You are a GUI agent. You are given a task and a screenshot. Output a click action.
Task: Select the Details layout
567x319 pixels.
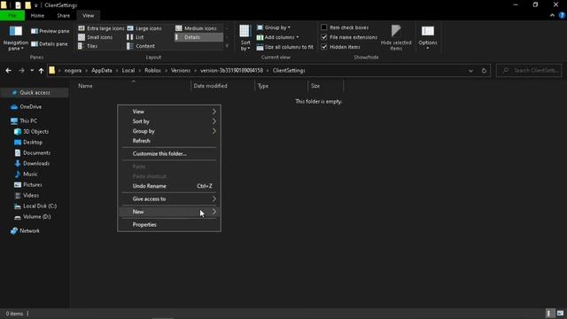coord(198,37)
